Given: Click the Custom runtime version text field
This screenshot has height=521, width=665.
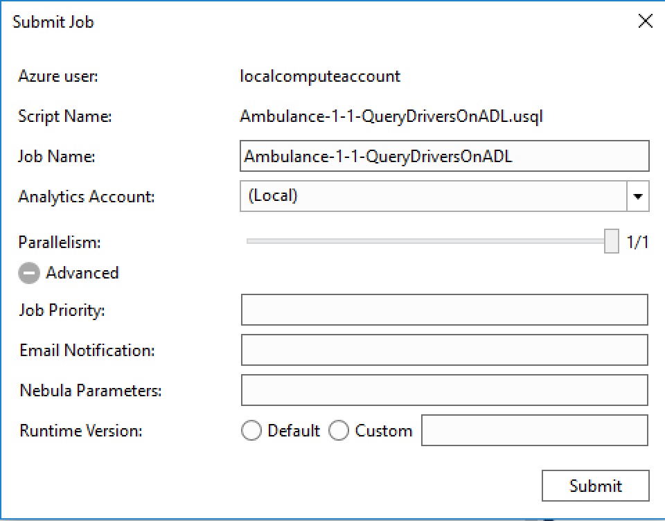Looking at the screenshot, I should pyautogui.click(x=534, y=430).
